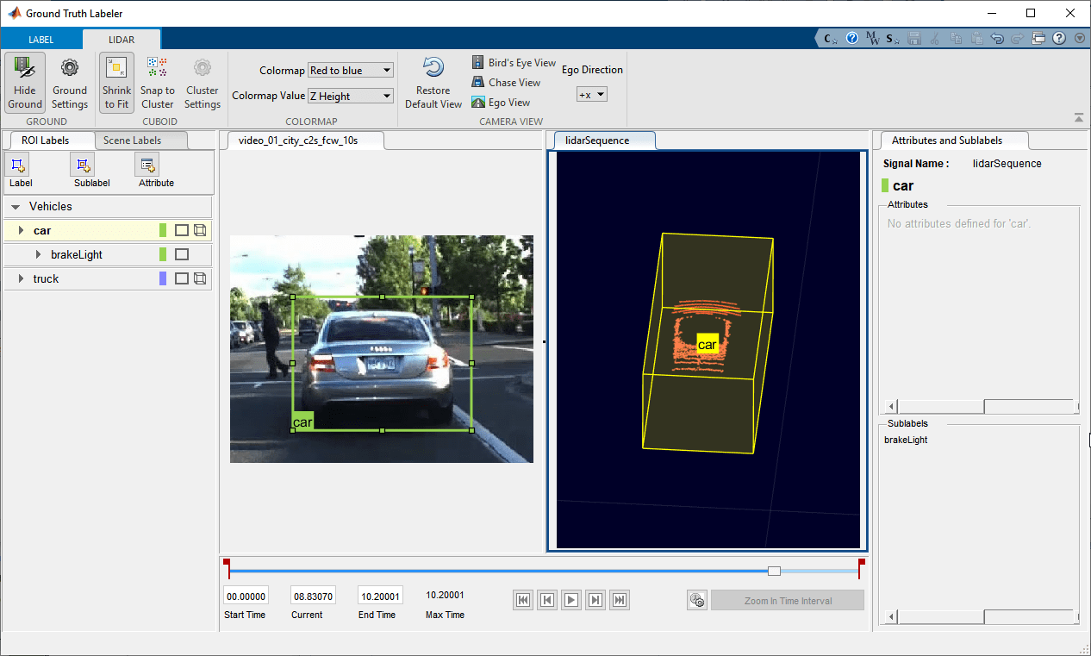Select rectangle icon in truck row

click(182, 278)
